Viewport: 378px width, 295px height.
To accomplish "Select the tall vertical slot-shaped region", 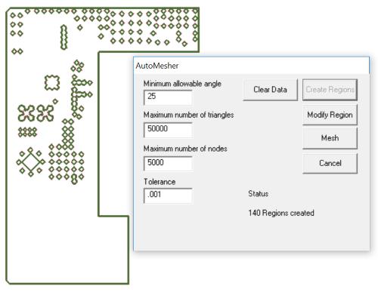I will (64, 37).
